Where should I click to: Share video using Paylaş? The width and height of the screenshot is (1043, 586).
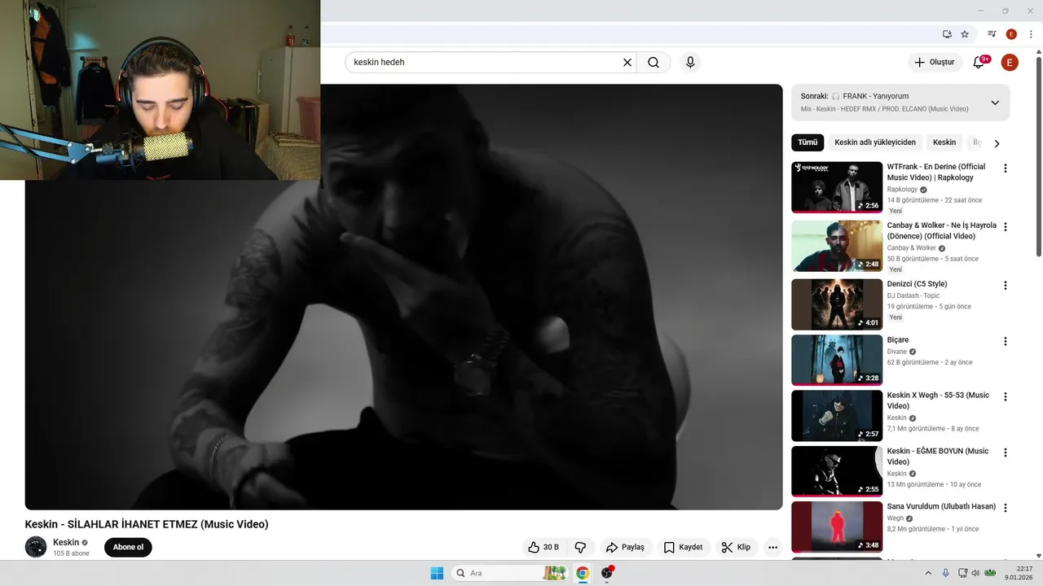pos(625,547)
